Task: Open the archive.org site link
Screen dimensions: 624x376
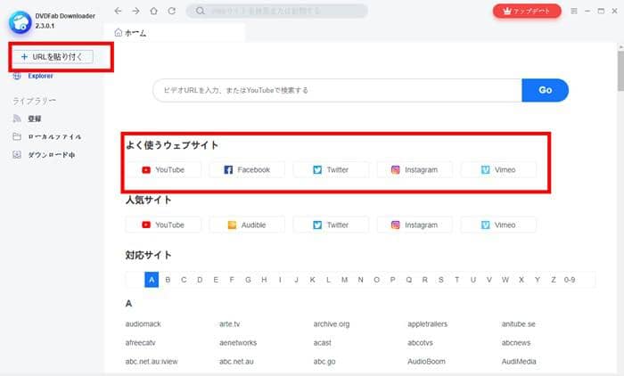Action: (331, 323)
